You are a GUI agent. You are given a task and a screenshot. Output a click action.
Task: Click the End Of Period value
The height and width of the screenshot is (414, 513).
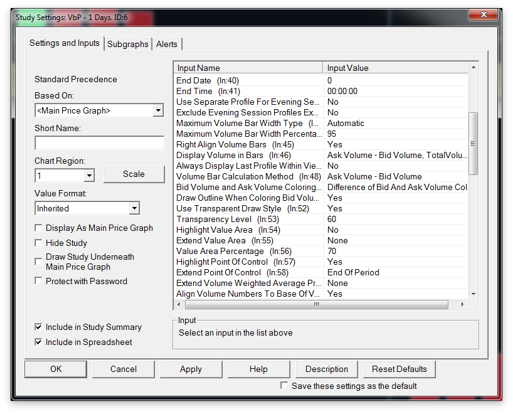coord(353,272)
